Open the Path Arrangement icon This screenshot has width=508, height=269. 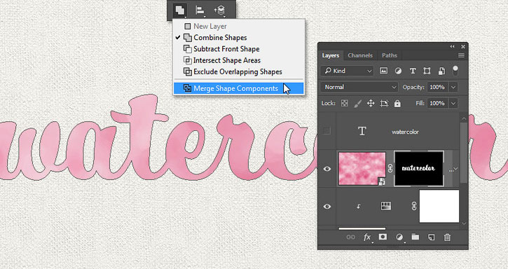pyautogui.click(x=219, y=10)
